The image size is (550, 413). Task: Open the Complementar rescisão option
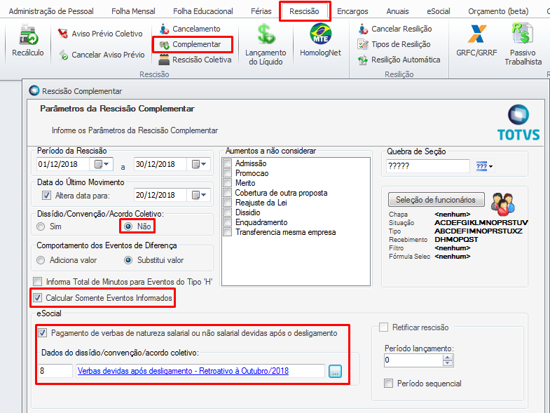point(190,44)
